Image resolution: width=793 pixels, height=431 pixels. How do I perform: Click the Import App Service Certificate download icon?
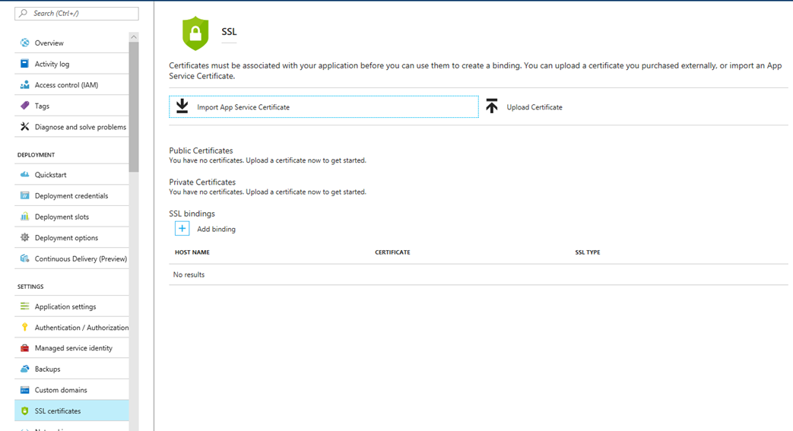pos(182,106)
